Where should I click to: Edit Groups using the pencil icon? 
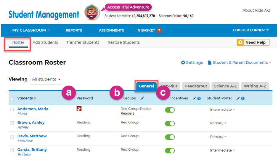[x=142, y=98]
